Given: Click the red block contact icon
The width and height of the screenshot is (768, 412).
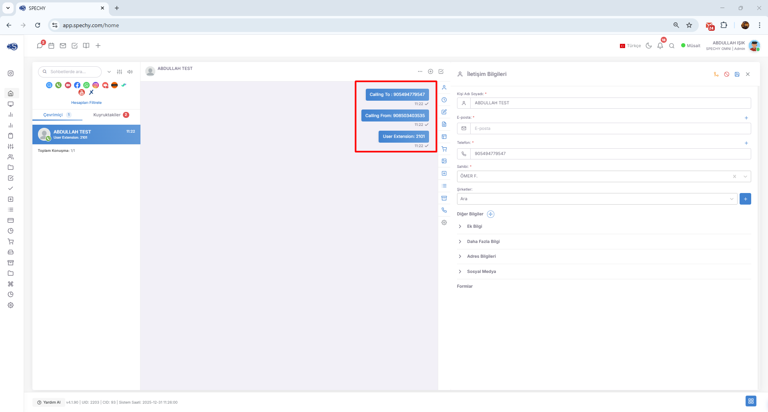Looking at the screenshot, I should click(x=727, y=74).
